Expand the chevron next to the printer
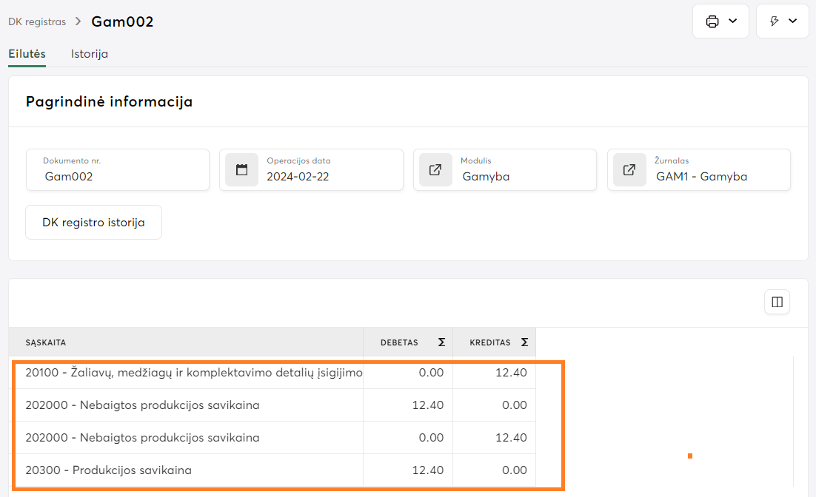Viewport: 816px width, 497px height. (733, 21)
